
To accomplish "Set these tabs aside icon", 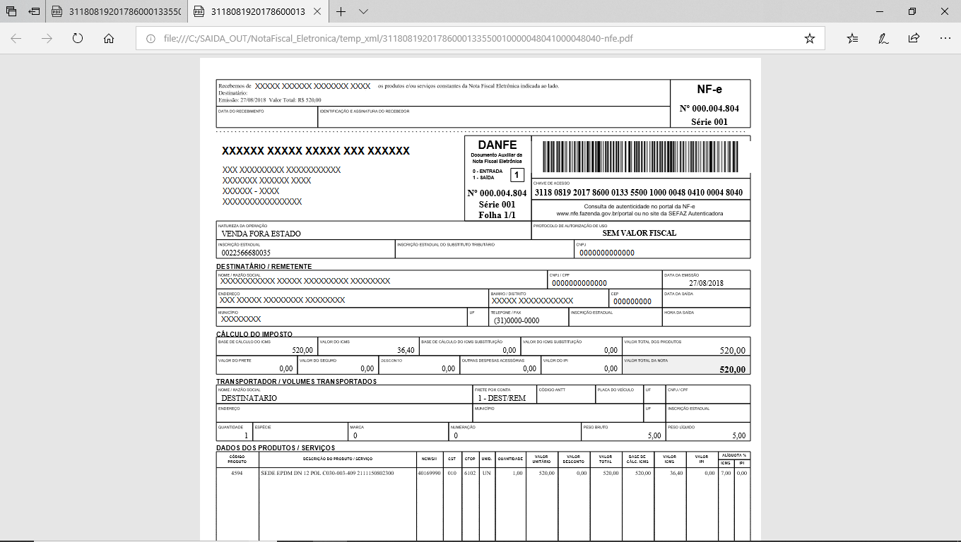I will 34,11.
